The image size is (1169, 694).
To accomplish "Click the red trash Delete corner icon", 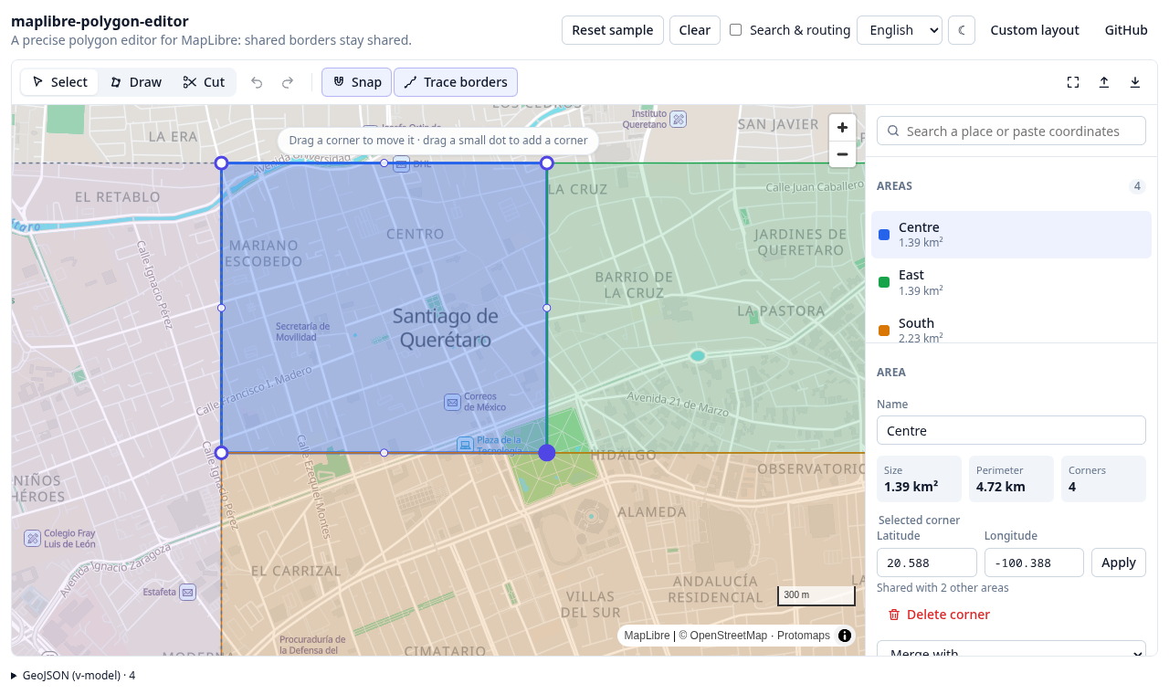I will coord(894,615).
